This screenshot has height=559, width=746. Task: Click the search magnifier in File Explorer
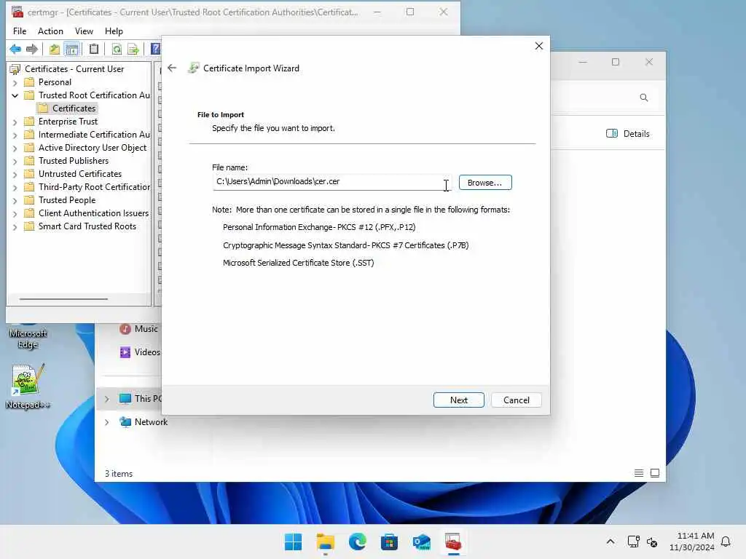click(644, 98)
